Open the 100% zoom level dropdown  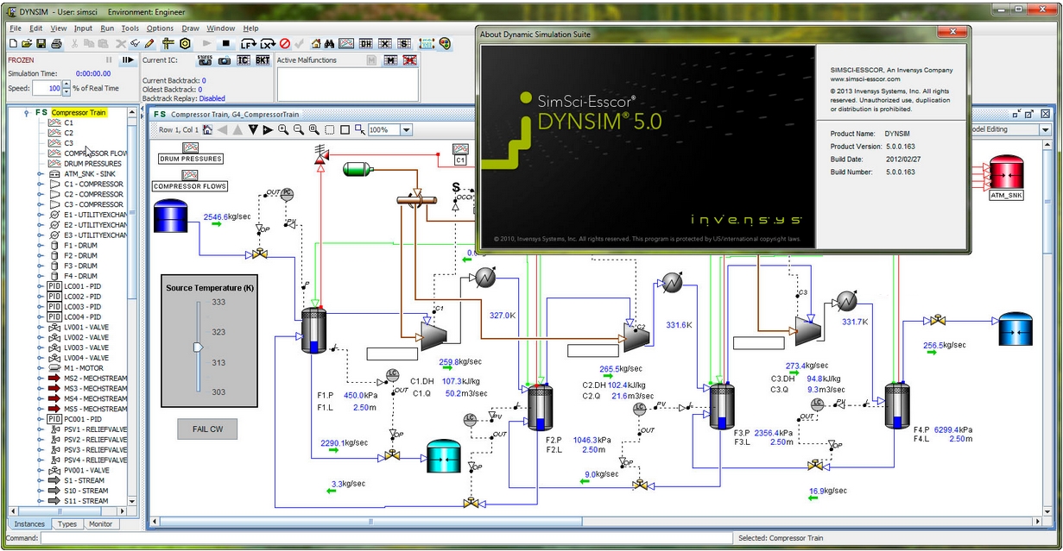[x=406, y=129]
